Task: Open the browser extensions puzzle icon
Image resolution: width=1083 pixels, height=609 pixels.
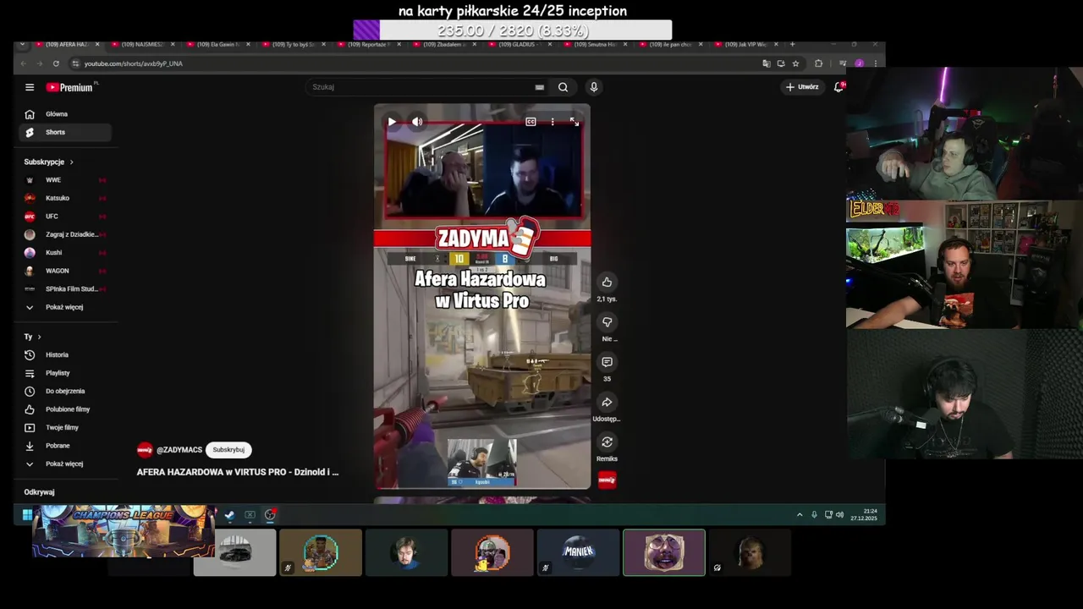Action: tap(818, 63)
